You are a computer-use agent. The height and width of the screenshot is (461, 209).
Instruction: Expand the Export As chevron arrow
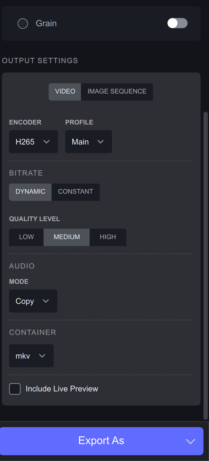tap(190, 441)
